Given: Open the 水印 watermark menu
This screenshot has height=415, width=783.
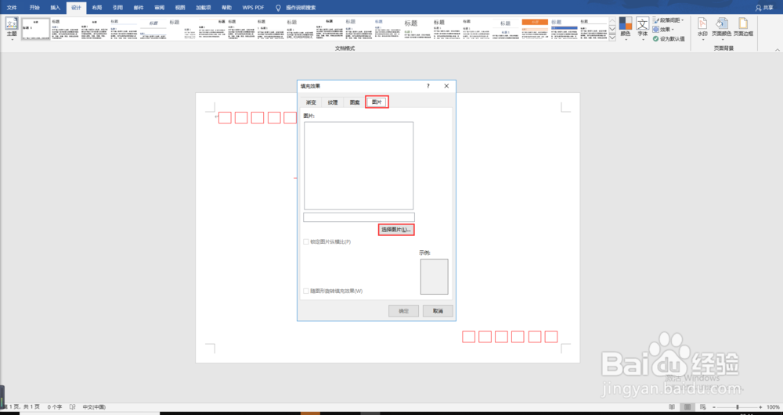Looking at the screenshot, I should pyautogui.click(x=702, y=30).
